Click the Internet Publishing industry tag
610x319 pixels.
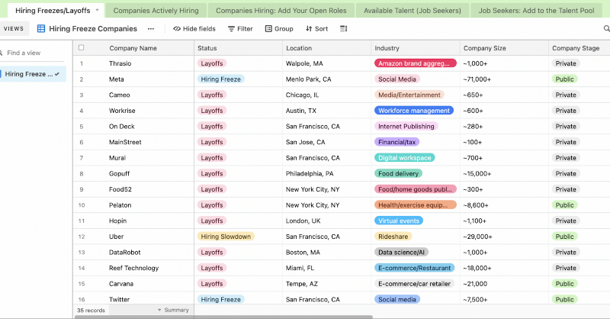coord(406,126)
